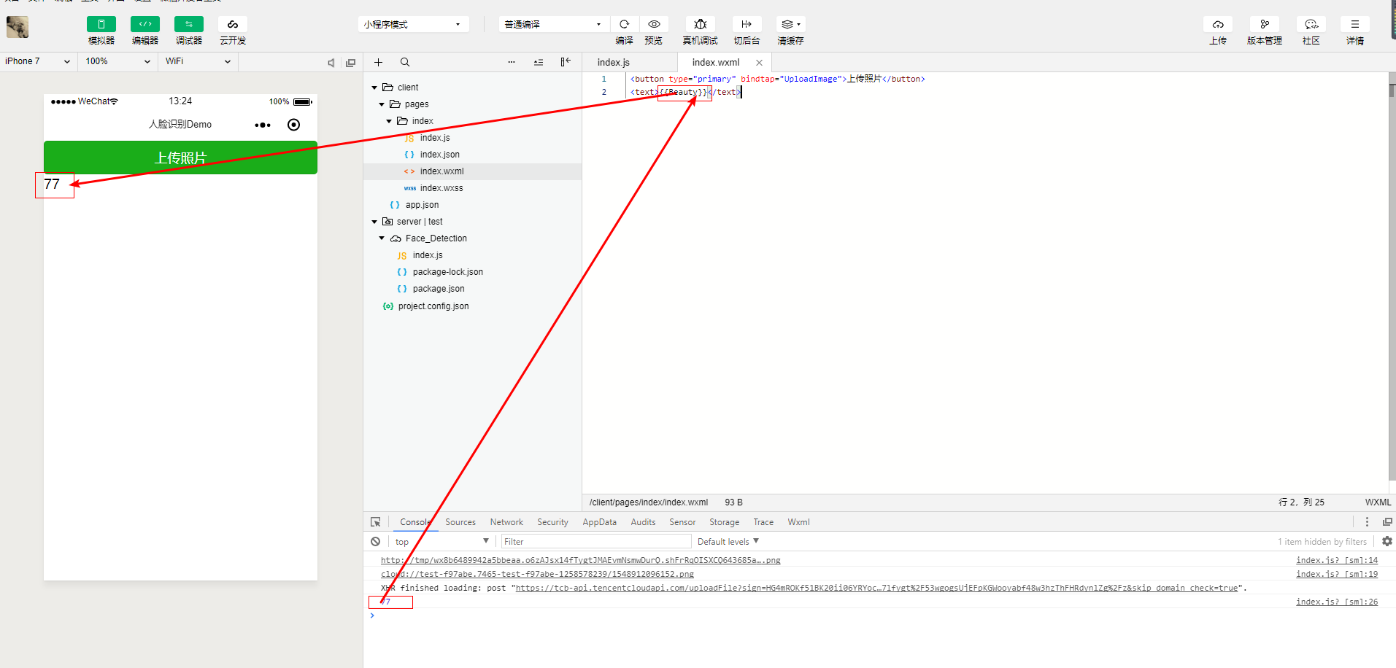
Task: Collapse the Face_Detection folder
Action: point(382,238)
